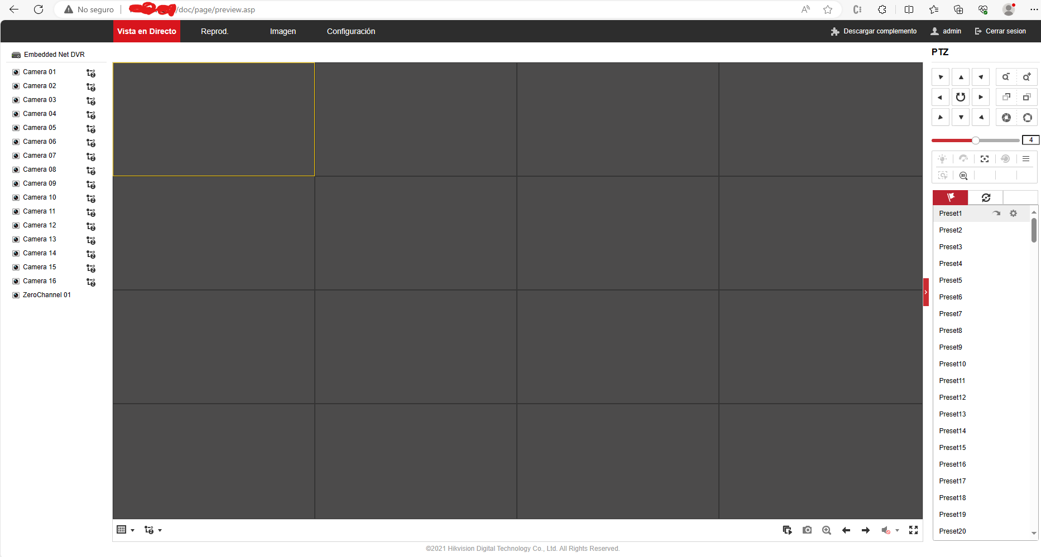Tilt PTZ camera up with the arrow
Image resolution: width=1041 pixels, height=557 pixels.
coord(961,77)
